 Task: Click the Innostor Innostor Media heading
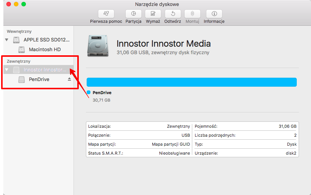(164, 44)
